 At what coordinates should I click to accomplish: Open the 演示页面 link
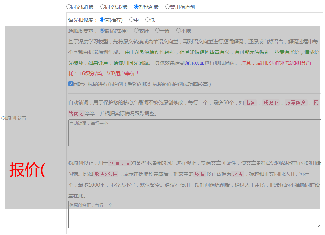tap(194, 63)
